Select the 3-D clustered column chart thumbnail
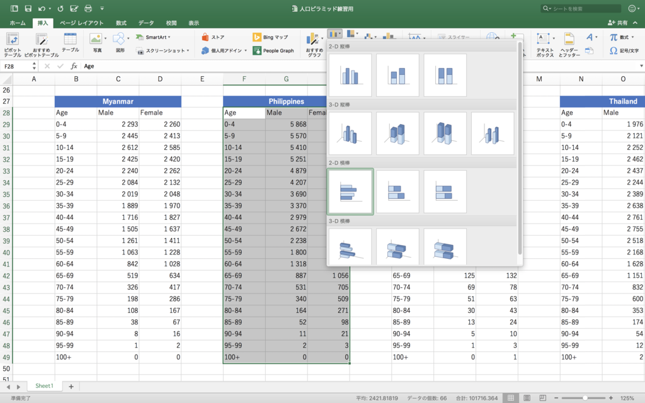The height and width of the screenshot is (403, 645). pos(350,133)
